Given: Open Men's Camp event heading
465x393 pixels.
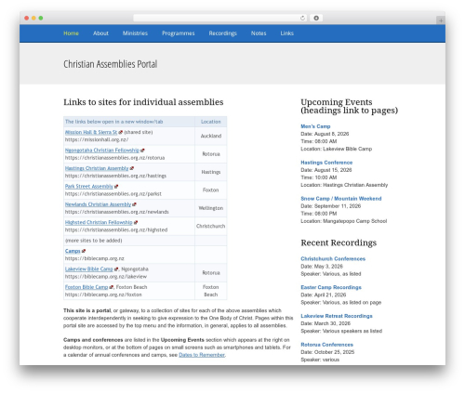Looking at the screenshot, I should tap(315, 126).
